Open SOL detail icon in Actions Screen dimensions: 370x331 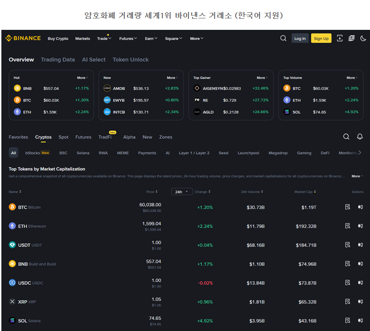click(348, 320)
